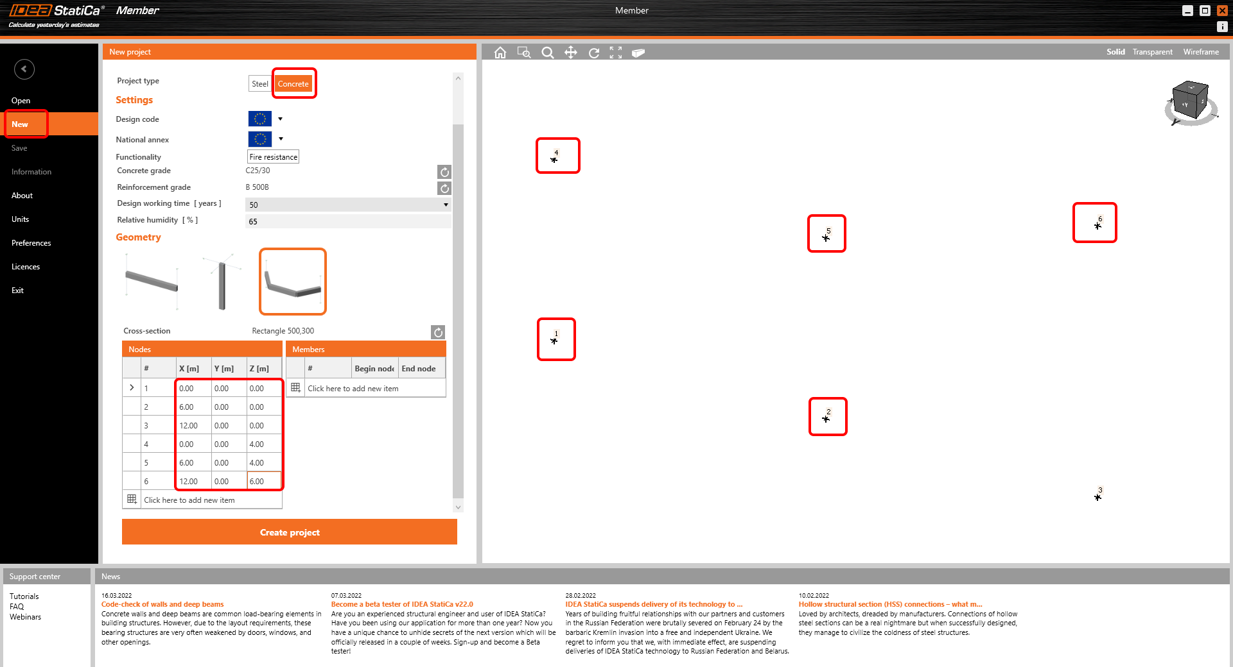Click the Begin node column header
Image resolution: width=1233 pixels, height=667 pixels.
coord(374,368)
